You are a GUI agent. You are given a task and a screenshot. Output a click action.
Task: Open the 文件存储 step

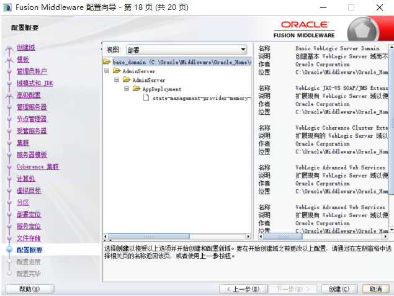tap(29, 238)
